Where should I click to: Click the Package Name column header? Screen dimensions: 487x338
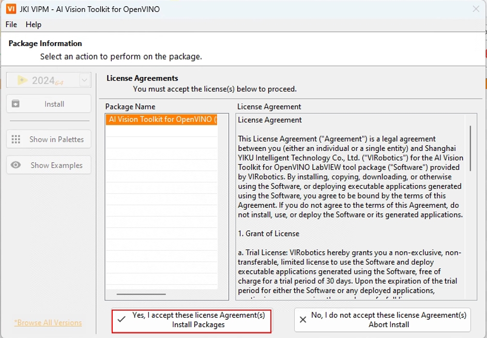(130, 106)
